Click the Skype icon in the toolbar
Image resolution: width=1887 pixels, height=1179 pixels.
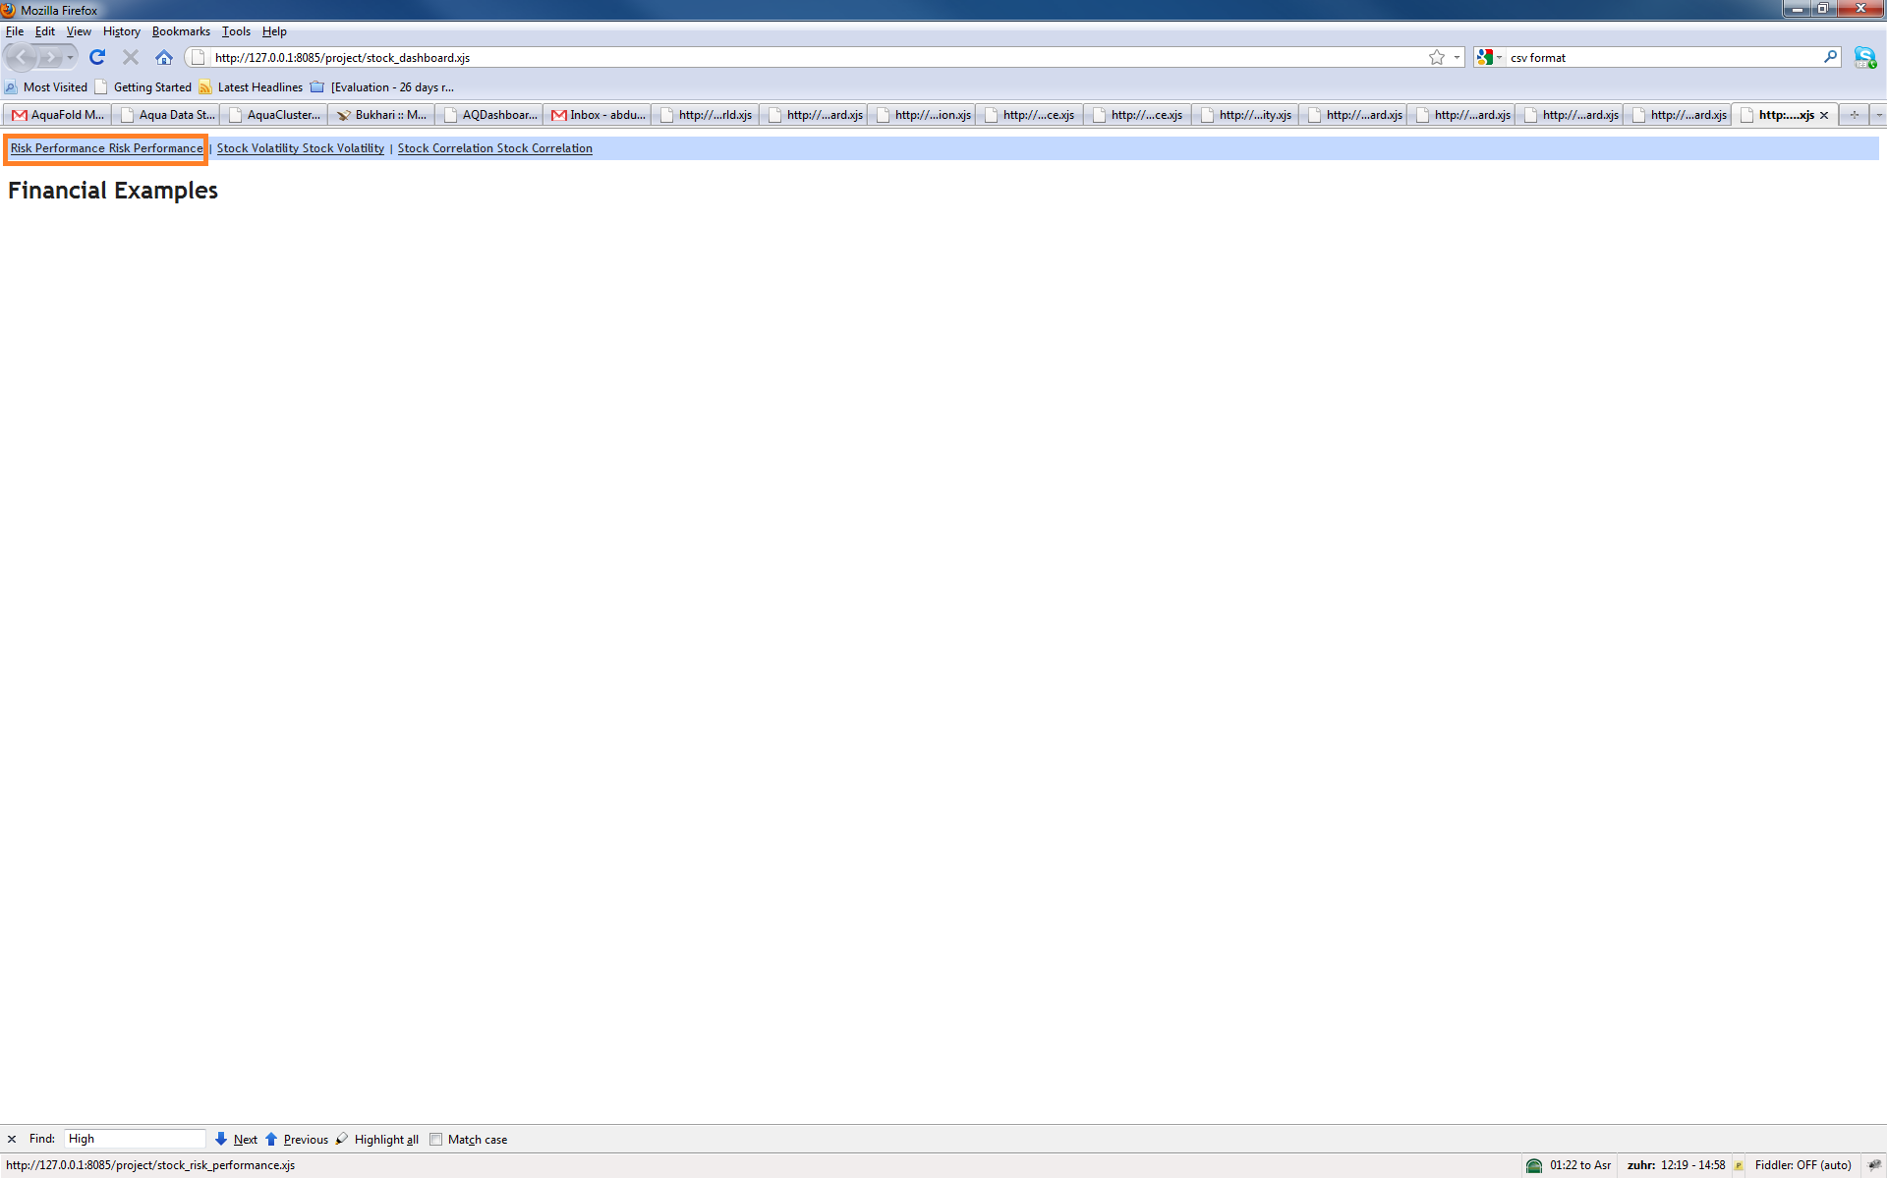click(1864, 57)
